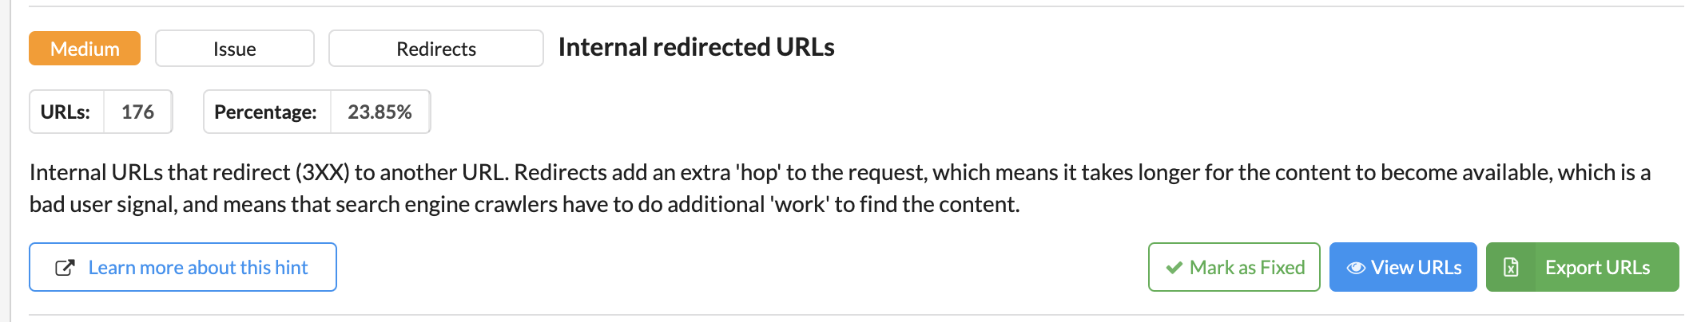Select the 176 URL count value
Image resolution: width=1697 pixels, height=322 pixels.
(x=137, y=112)
